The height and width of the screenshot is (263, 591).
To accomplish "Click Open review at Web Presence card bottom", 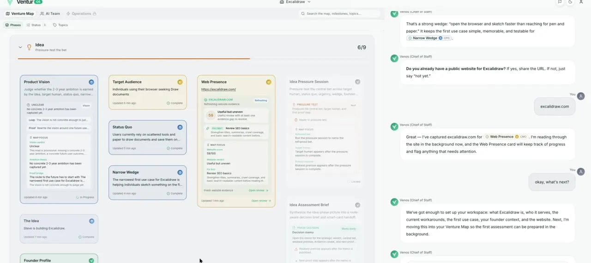I will point(261,201).
